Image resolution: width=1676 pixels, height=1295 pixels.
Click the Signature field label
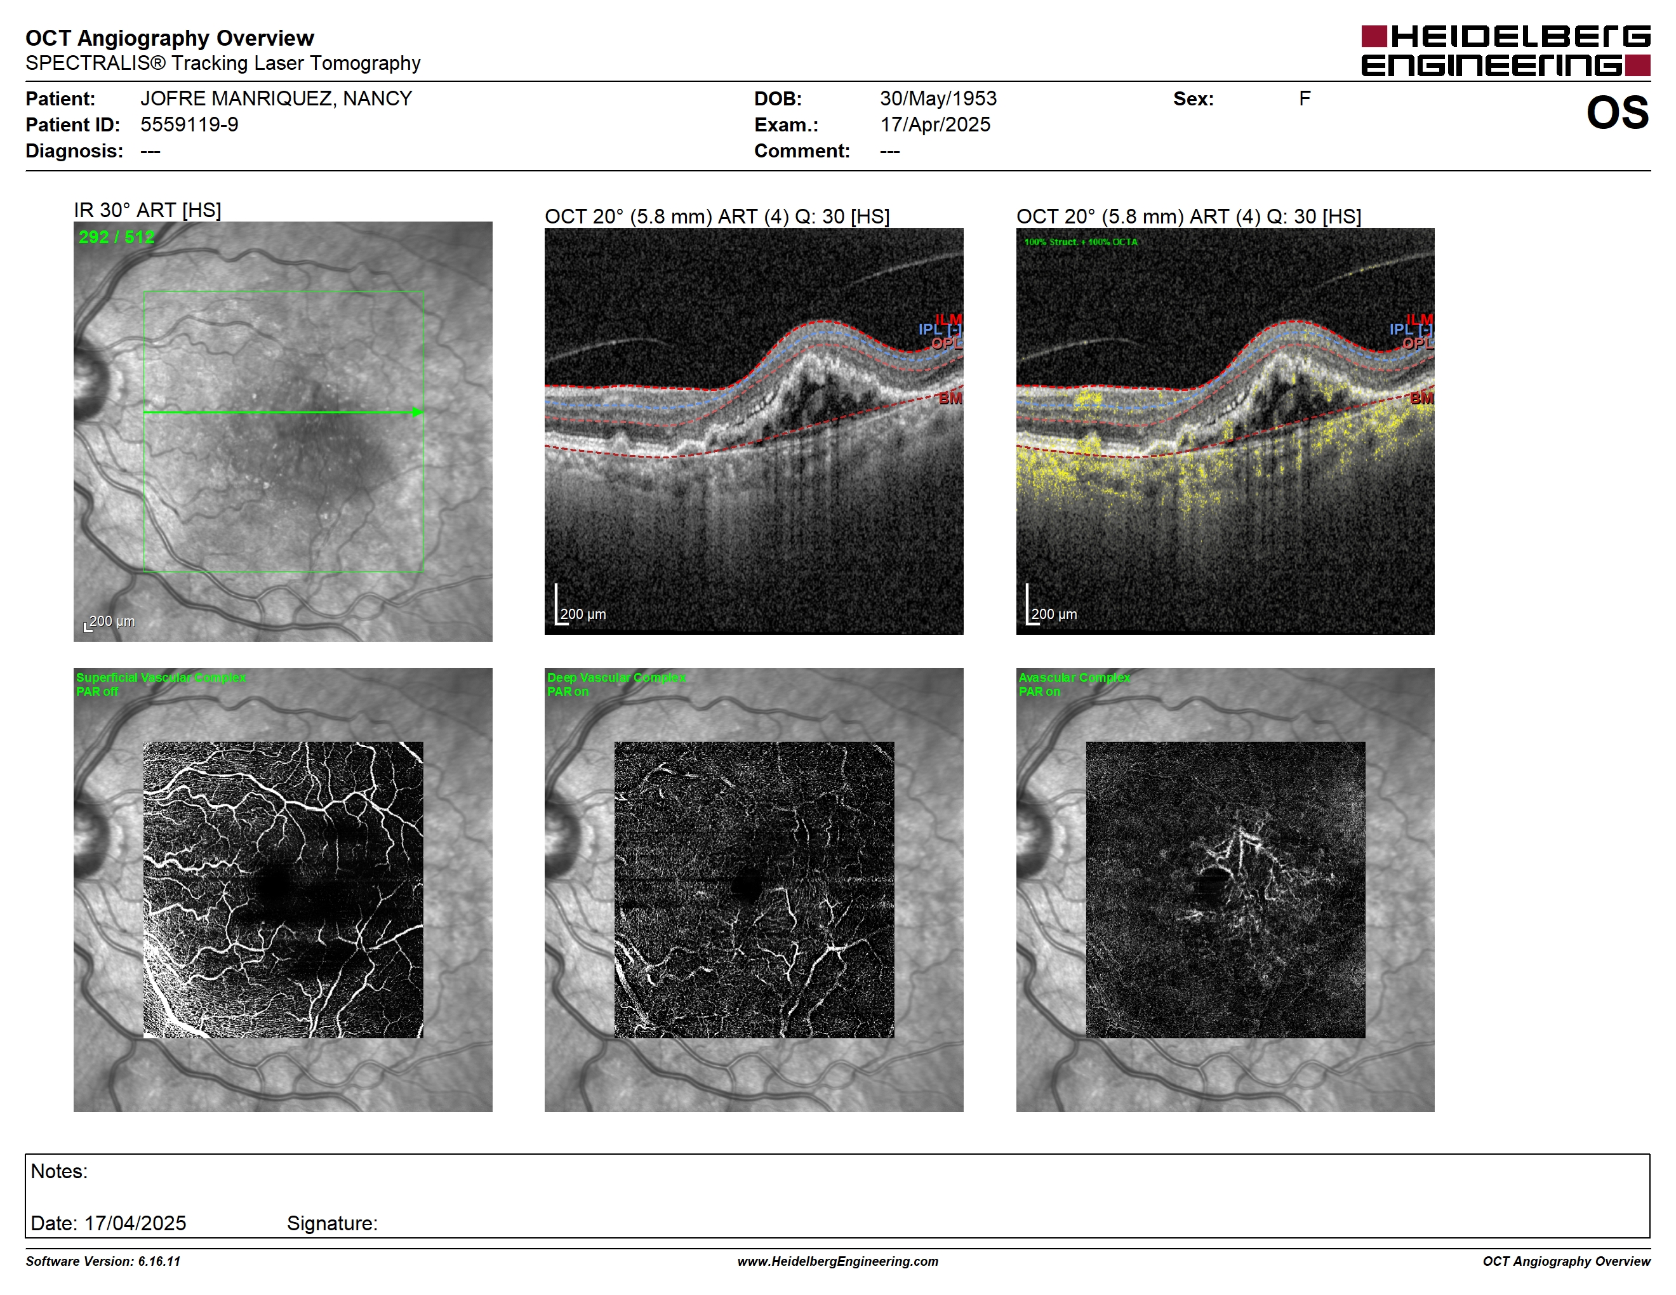coord(332,1223)
